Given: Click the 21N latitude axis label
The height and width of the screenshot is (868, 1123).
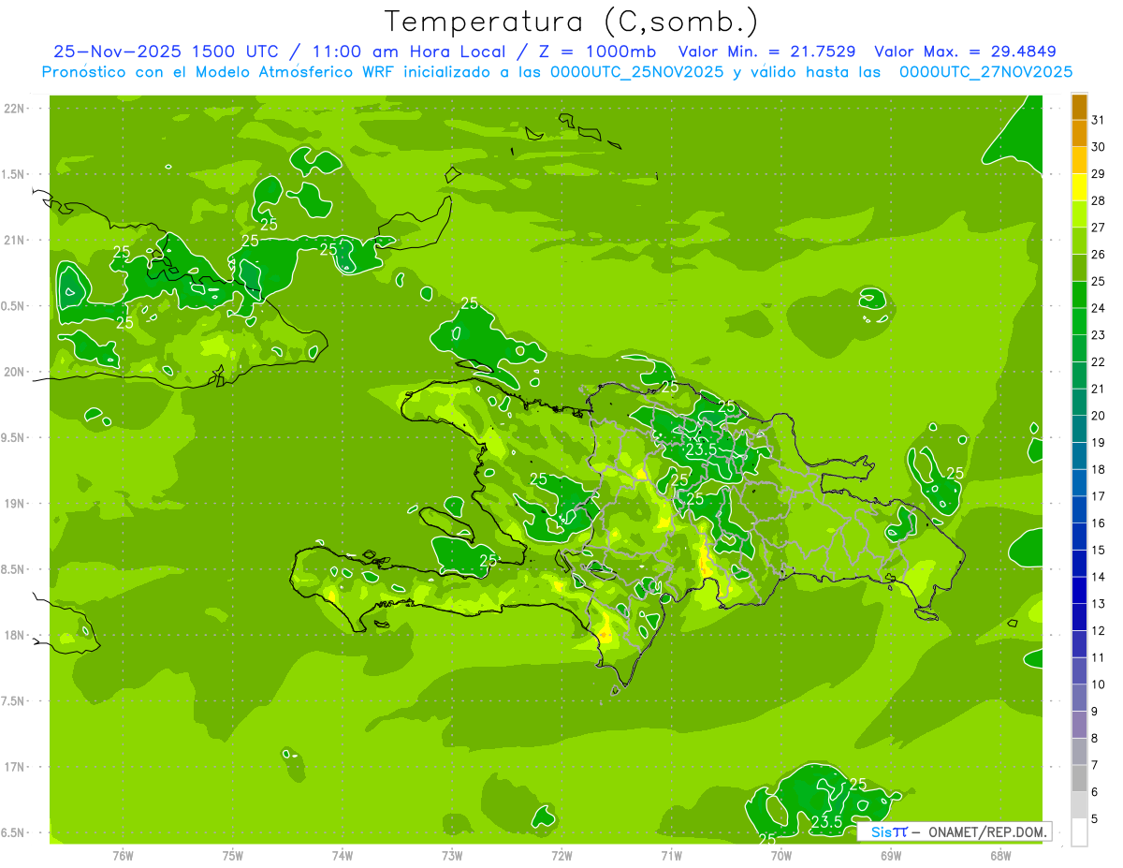Looking at the screenshot, I should 14,241.
